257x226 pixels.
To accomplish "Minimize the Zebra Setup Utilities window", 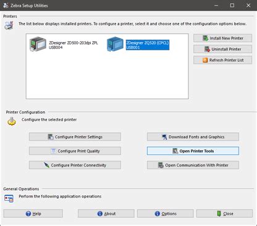I will [x=216, y=6].
